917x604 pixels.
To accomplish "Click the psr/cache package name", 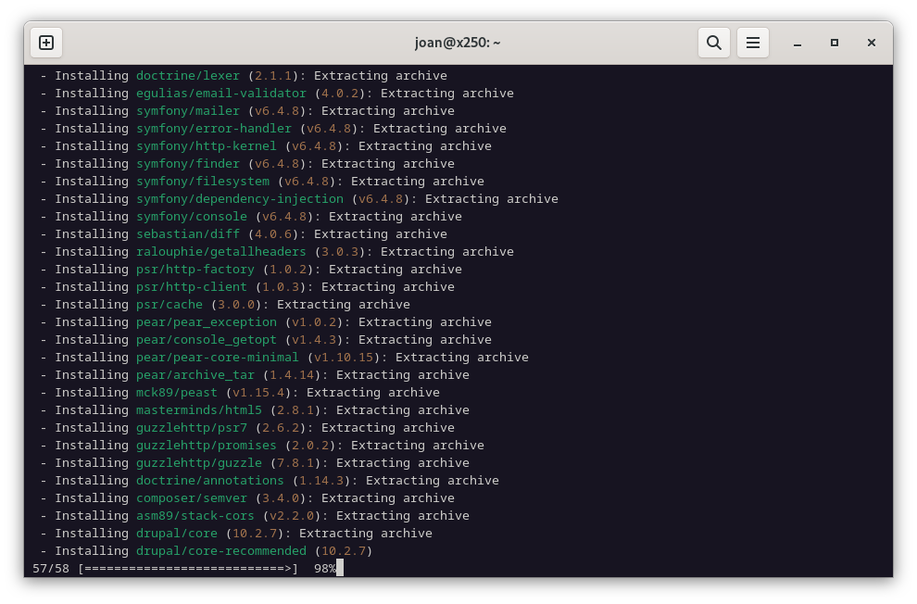I will click(x=170, y=305).
